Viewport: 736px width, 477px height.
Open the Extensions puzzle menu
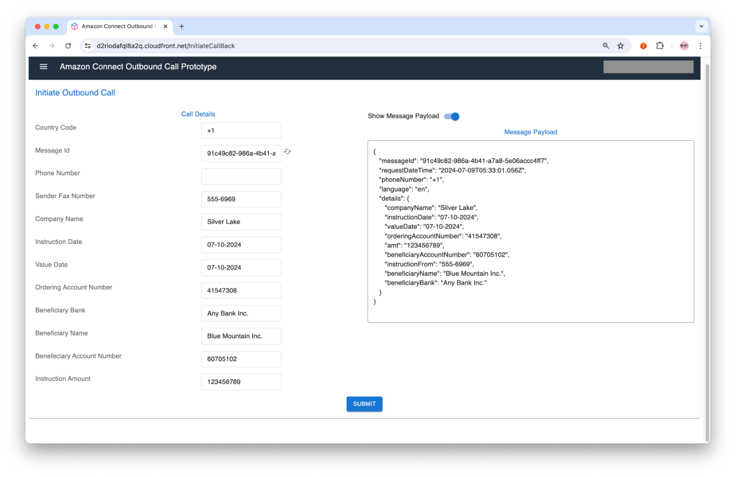(x=660, y=46)
